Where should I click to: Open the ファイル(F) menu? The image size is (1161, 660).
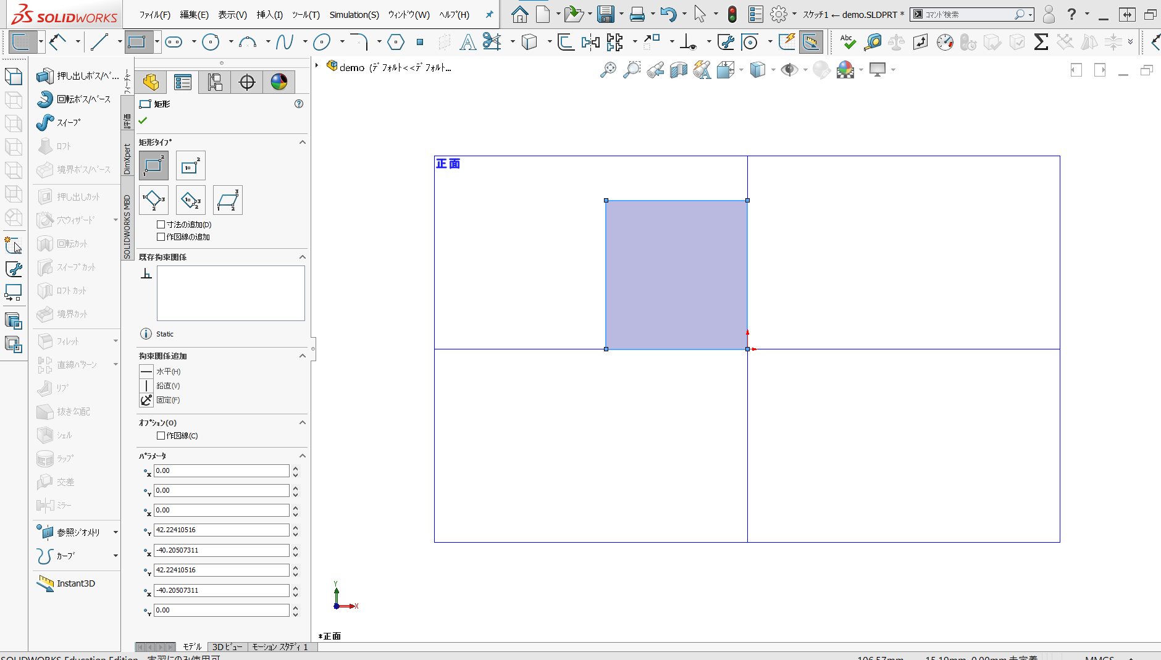(154, 15)
